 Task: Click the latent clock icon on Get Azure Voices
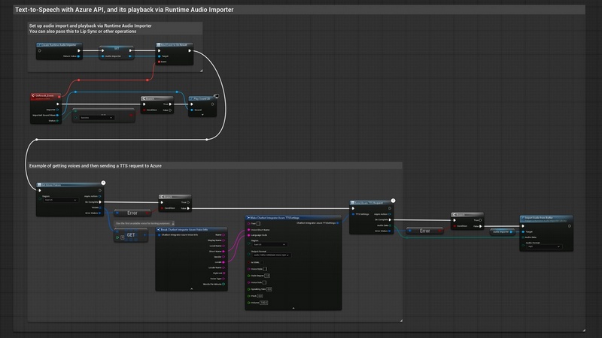pos(103,182)
